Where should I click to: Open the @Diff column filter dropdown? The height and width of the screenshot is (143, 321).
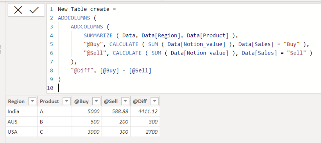coord(154,101)
